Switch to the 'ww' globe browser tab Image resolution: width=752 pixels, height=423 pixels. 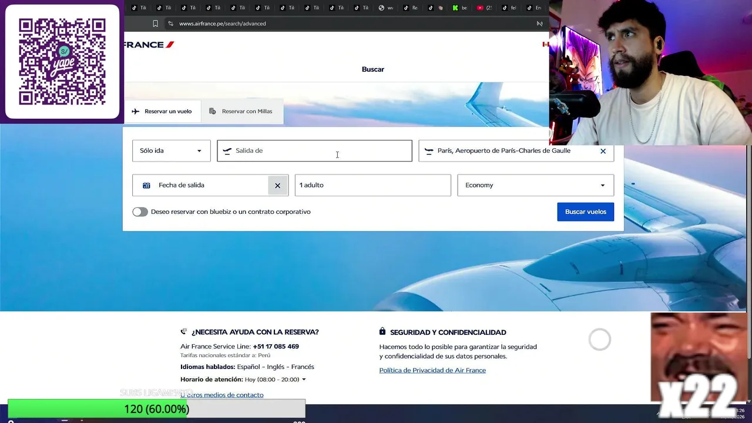[x=386, y=8]
